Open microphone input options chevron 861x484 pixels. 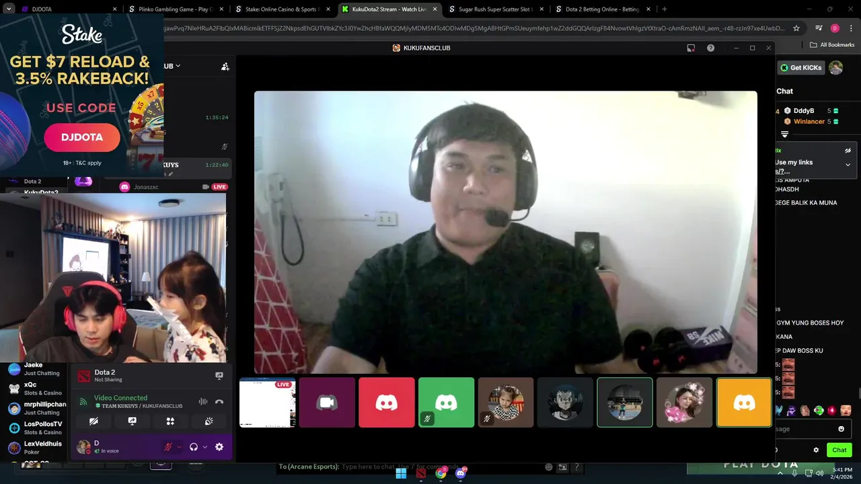tap(179, 447)
